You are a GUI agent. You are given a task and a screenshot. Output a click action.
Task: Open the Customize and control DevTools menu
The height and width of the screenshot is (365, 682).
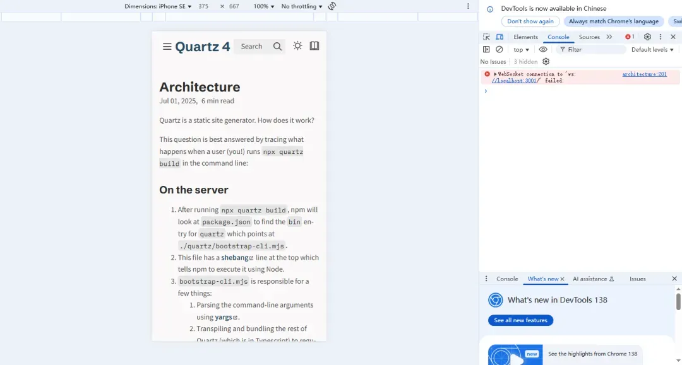click(x=661, y=37)
